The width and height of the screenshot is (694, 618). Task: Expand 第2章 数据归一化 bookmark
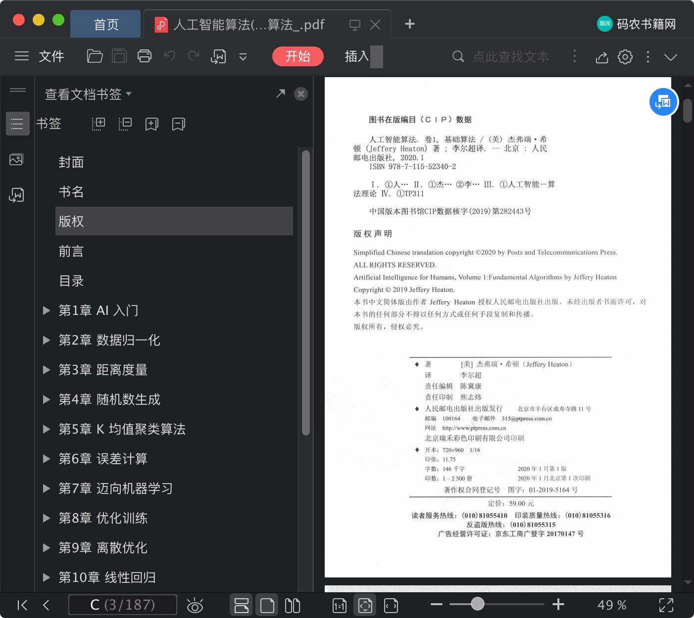[47, 340]
